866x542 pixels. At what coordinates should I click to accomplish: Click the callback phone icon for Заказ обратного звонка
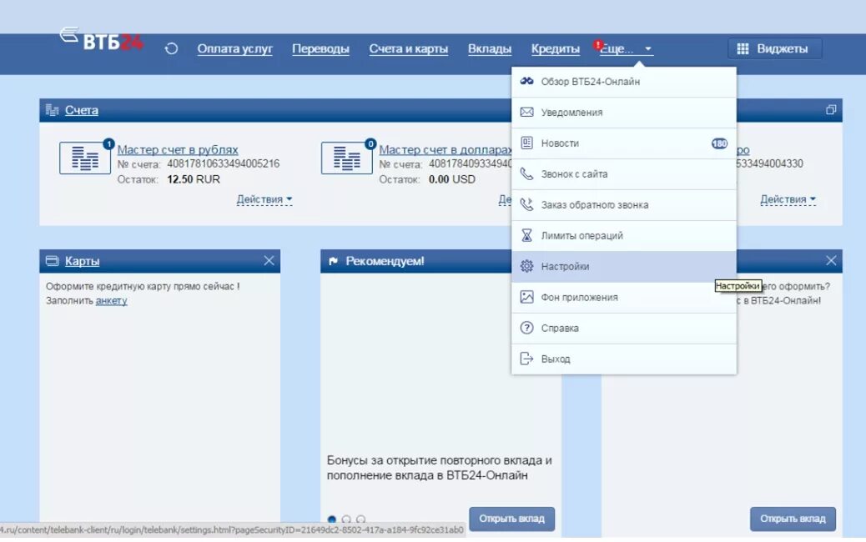click(527, 205)
